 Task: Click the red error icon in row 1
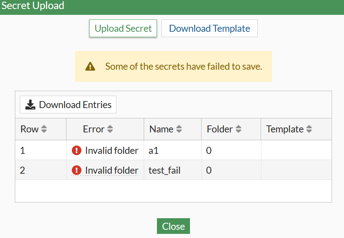[x=77, y=151]
